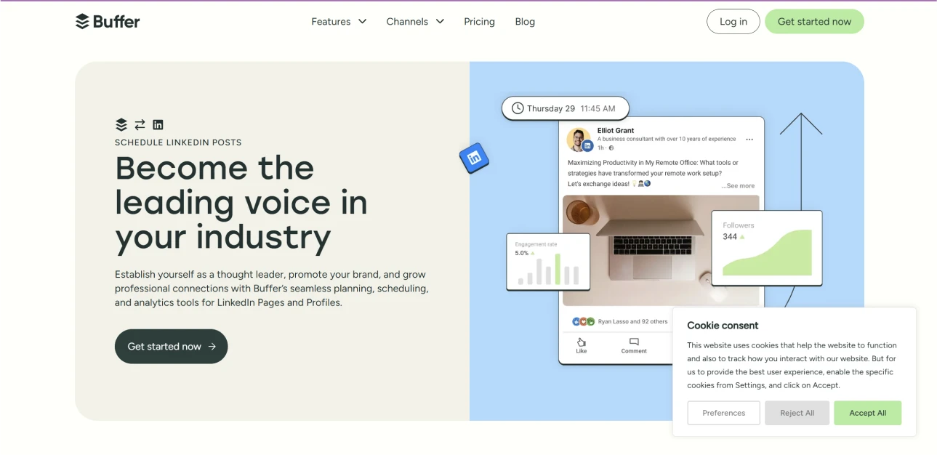Click the Buffer logo in header
Screen dimensions: 937x455
pyautogui.click(x=108, y=22)
